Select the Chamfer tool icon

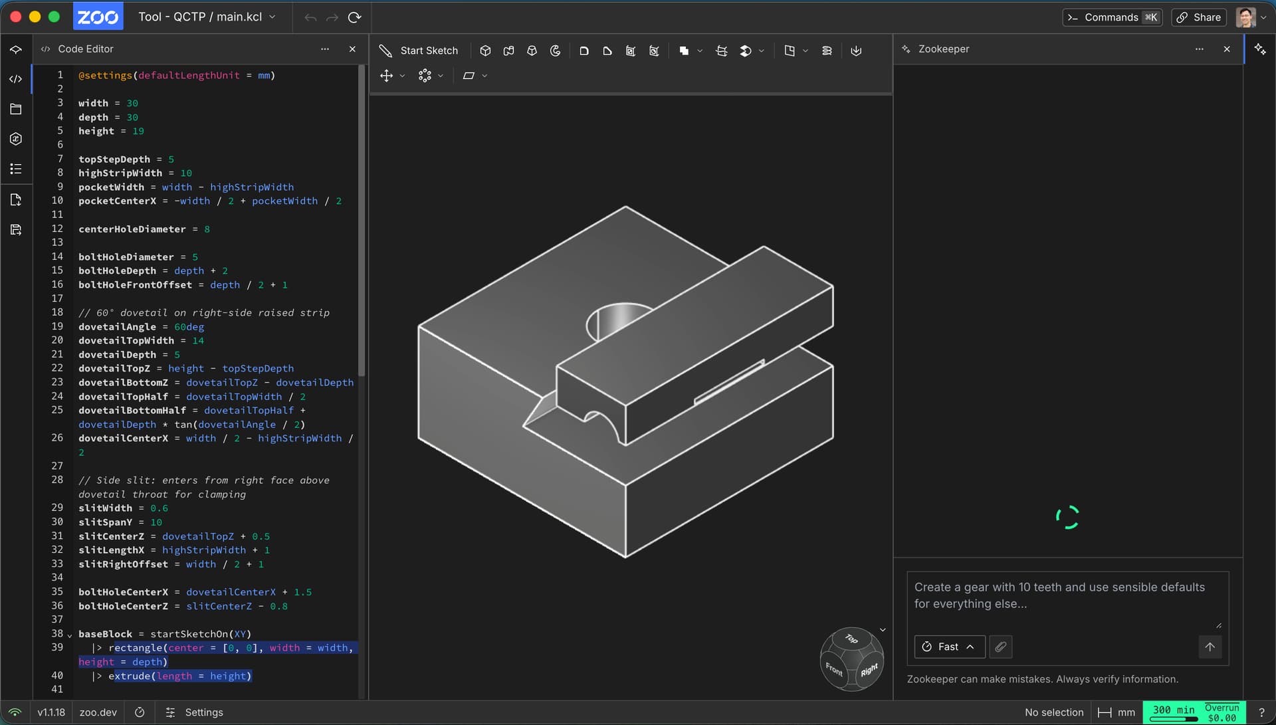coord(607,51)
